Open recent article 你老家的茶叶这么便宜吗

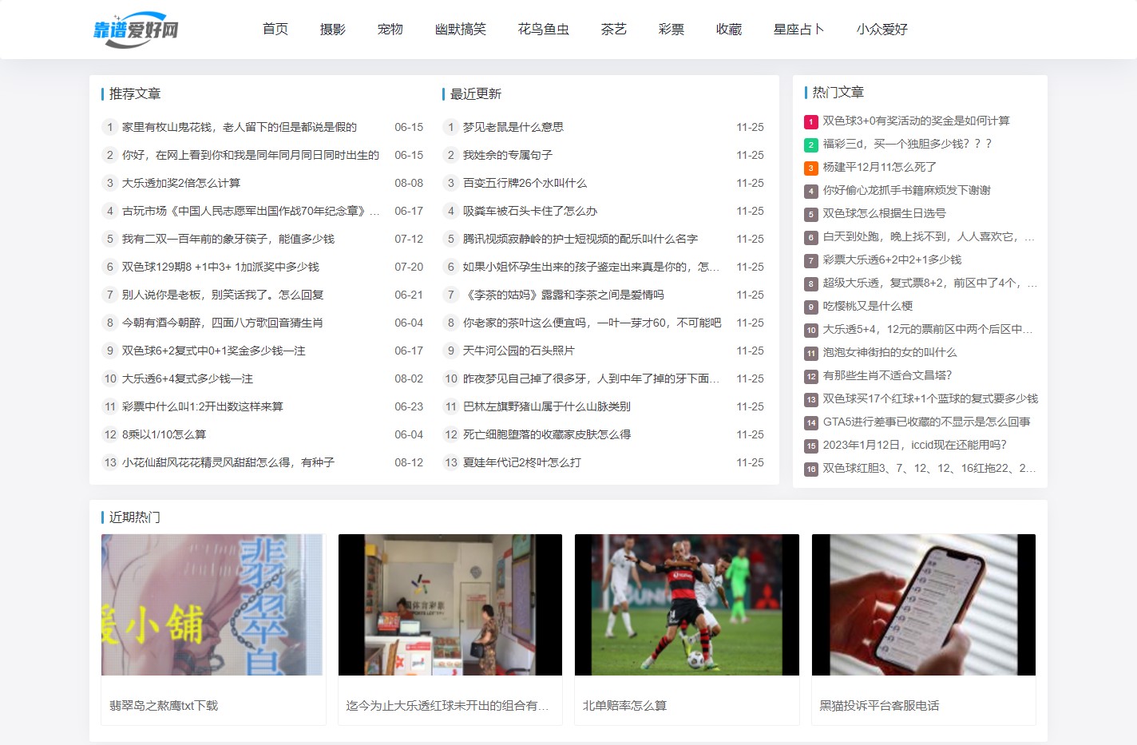[592, 323]
